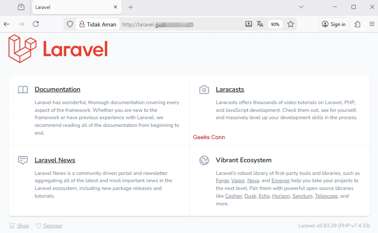Screen dimensions: 378x233
Task: Click the install/download page icon in address bar
Action: point(248,24)
